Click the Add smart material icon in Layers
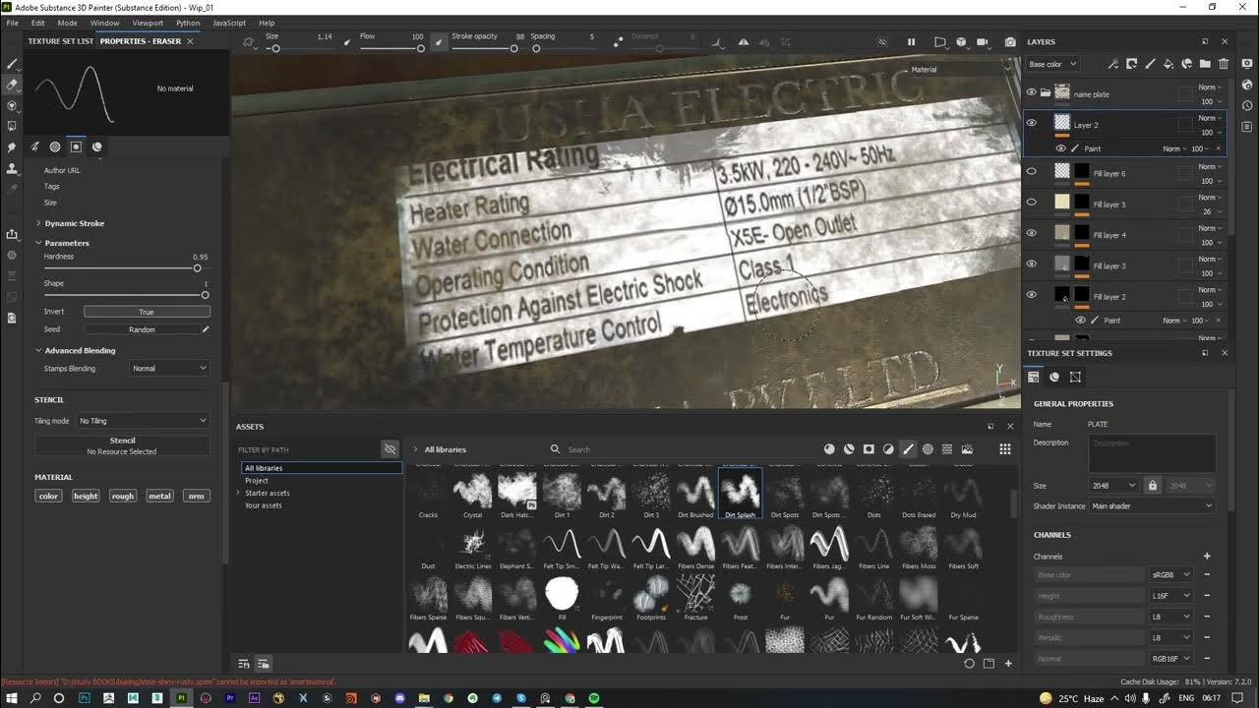Image resolution: width=1259 pixels, height=708 pixels. pos(1186,64)
